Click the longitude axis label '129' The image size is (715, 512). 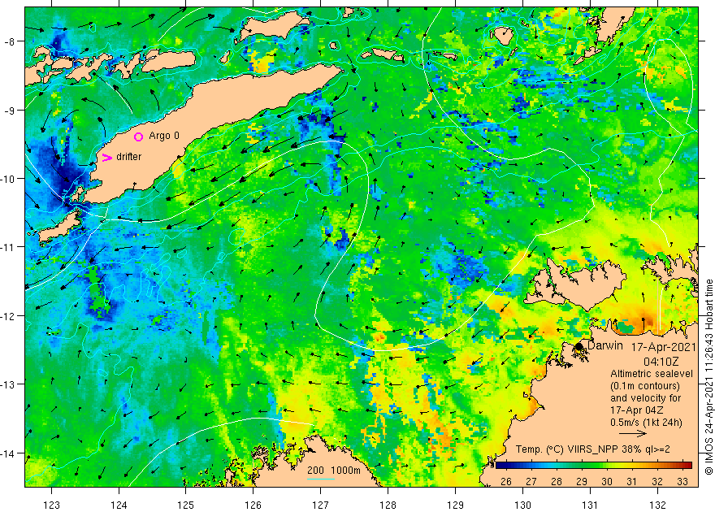(455, 505)
